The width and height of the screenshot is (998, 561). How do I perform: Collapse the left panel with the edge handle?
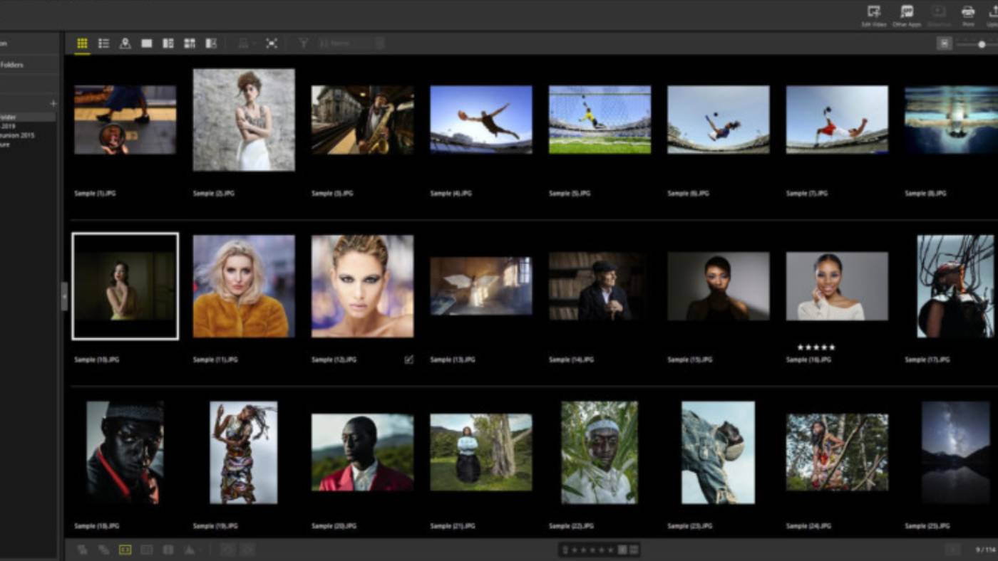(64, 296)
